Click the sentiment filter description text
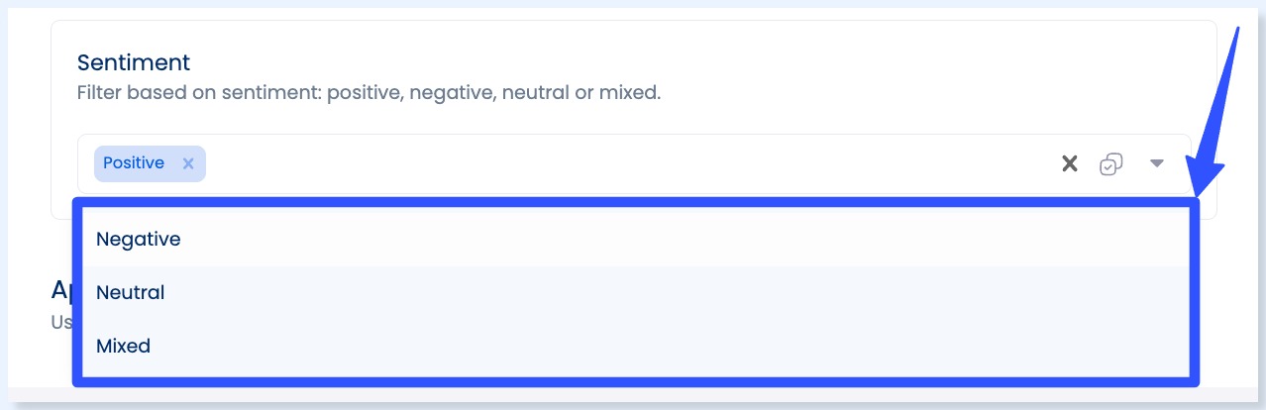 (x=369, y=93)
